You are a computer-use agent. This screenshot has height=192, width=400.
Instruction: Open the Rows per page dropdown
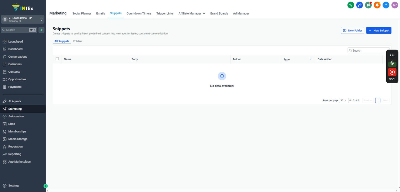(344, 100)
